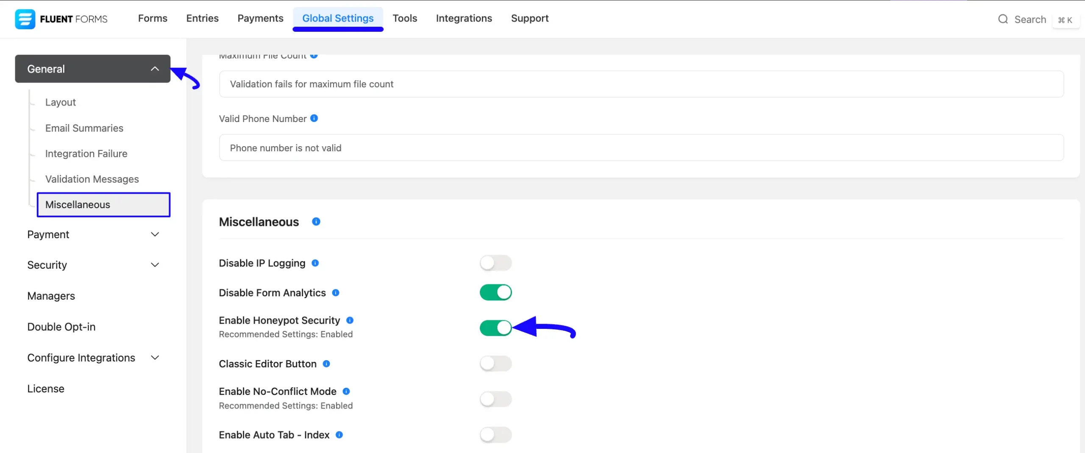
Task: Open the Forms tab
Action: pos(153,18)
